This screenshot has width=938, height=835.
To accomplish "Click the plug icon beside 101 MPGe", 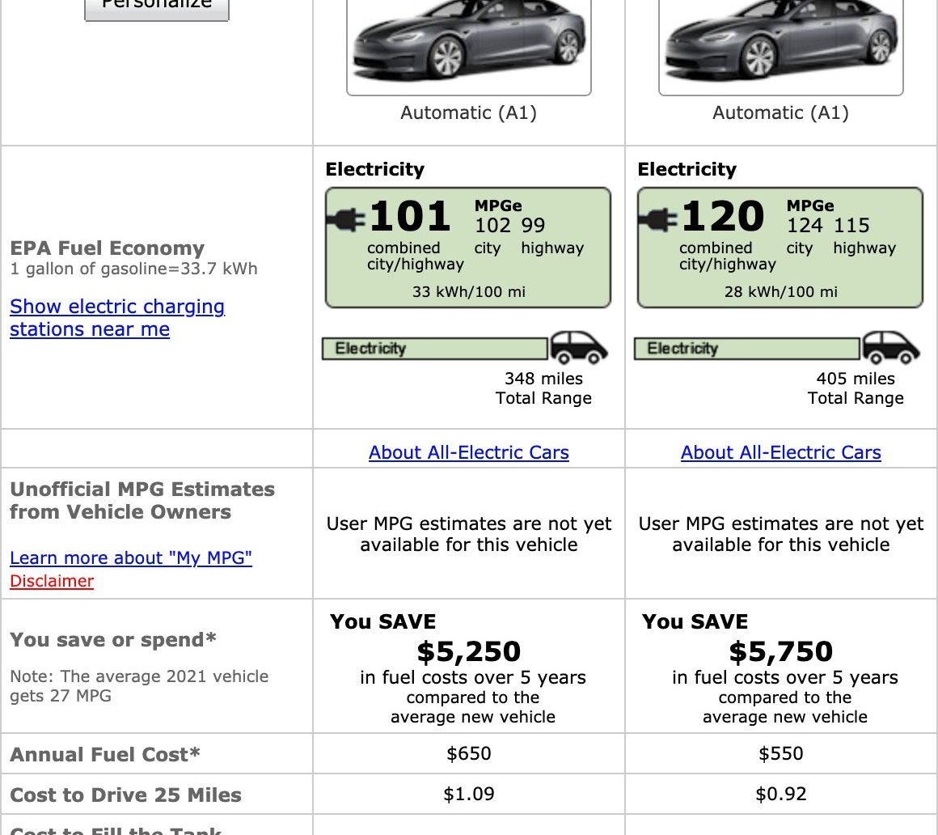I will tap(346, 219).
